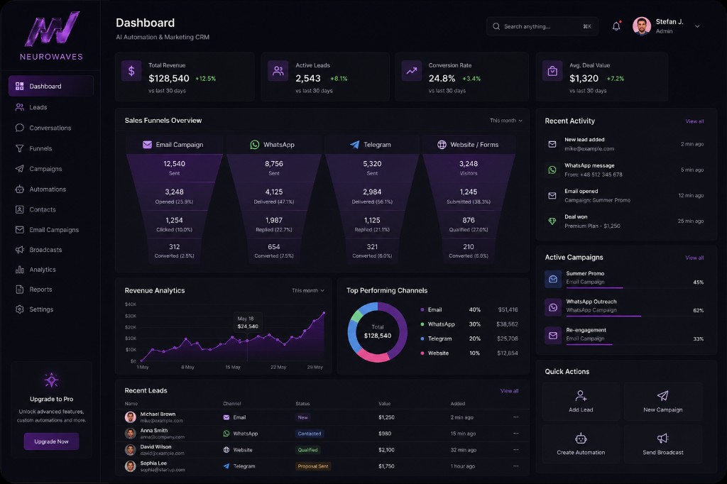Click the Active Leads people icon

tap(278, 71)
